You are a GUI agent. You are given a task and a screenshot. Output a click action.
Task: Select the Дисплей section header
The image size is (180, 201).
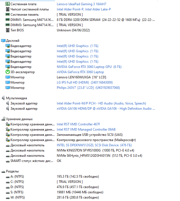click(13, 41)
